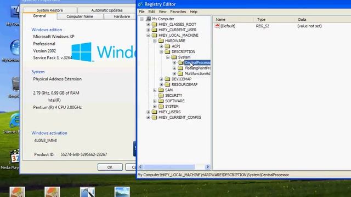The image size is (351, 197).
Task: Click the HKEY_CLASSES_ROOT folder icon
Action: [155, 24]
